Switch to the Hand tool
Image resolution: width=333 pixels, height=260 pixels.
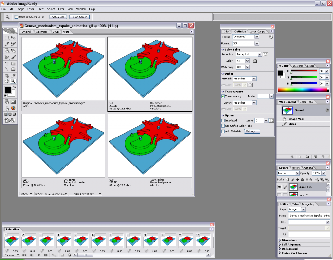pyautogui.click(x=7, y=81)
